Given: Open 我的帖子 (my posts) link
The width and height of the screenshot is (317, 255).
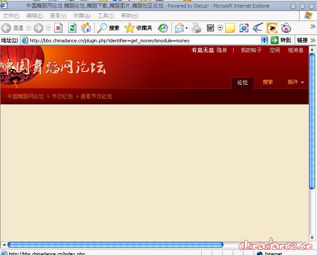Looking at the screenshot, I should tap(251, 50).
